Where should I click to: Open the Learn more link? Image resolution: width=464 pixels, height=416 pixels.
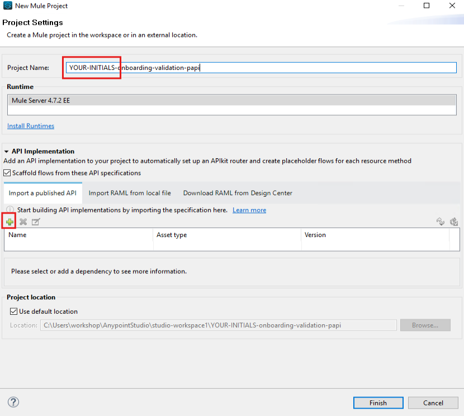(x=249, y=210)
